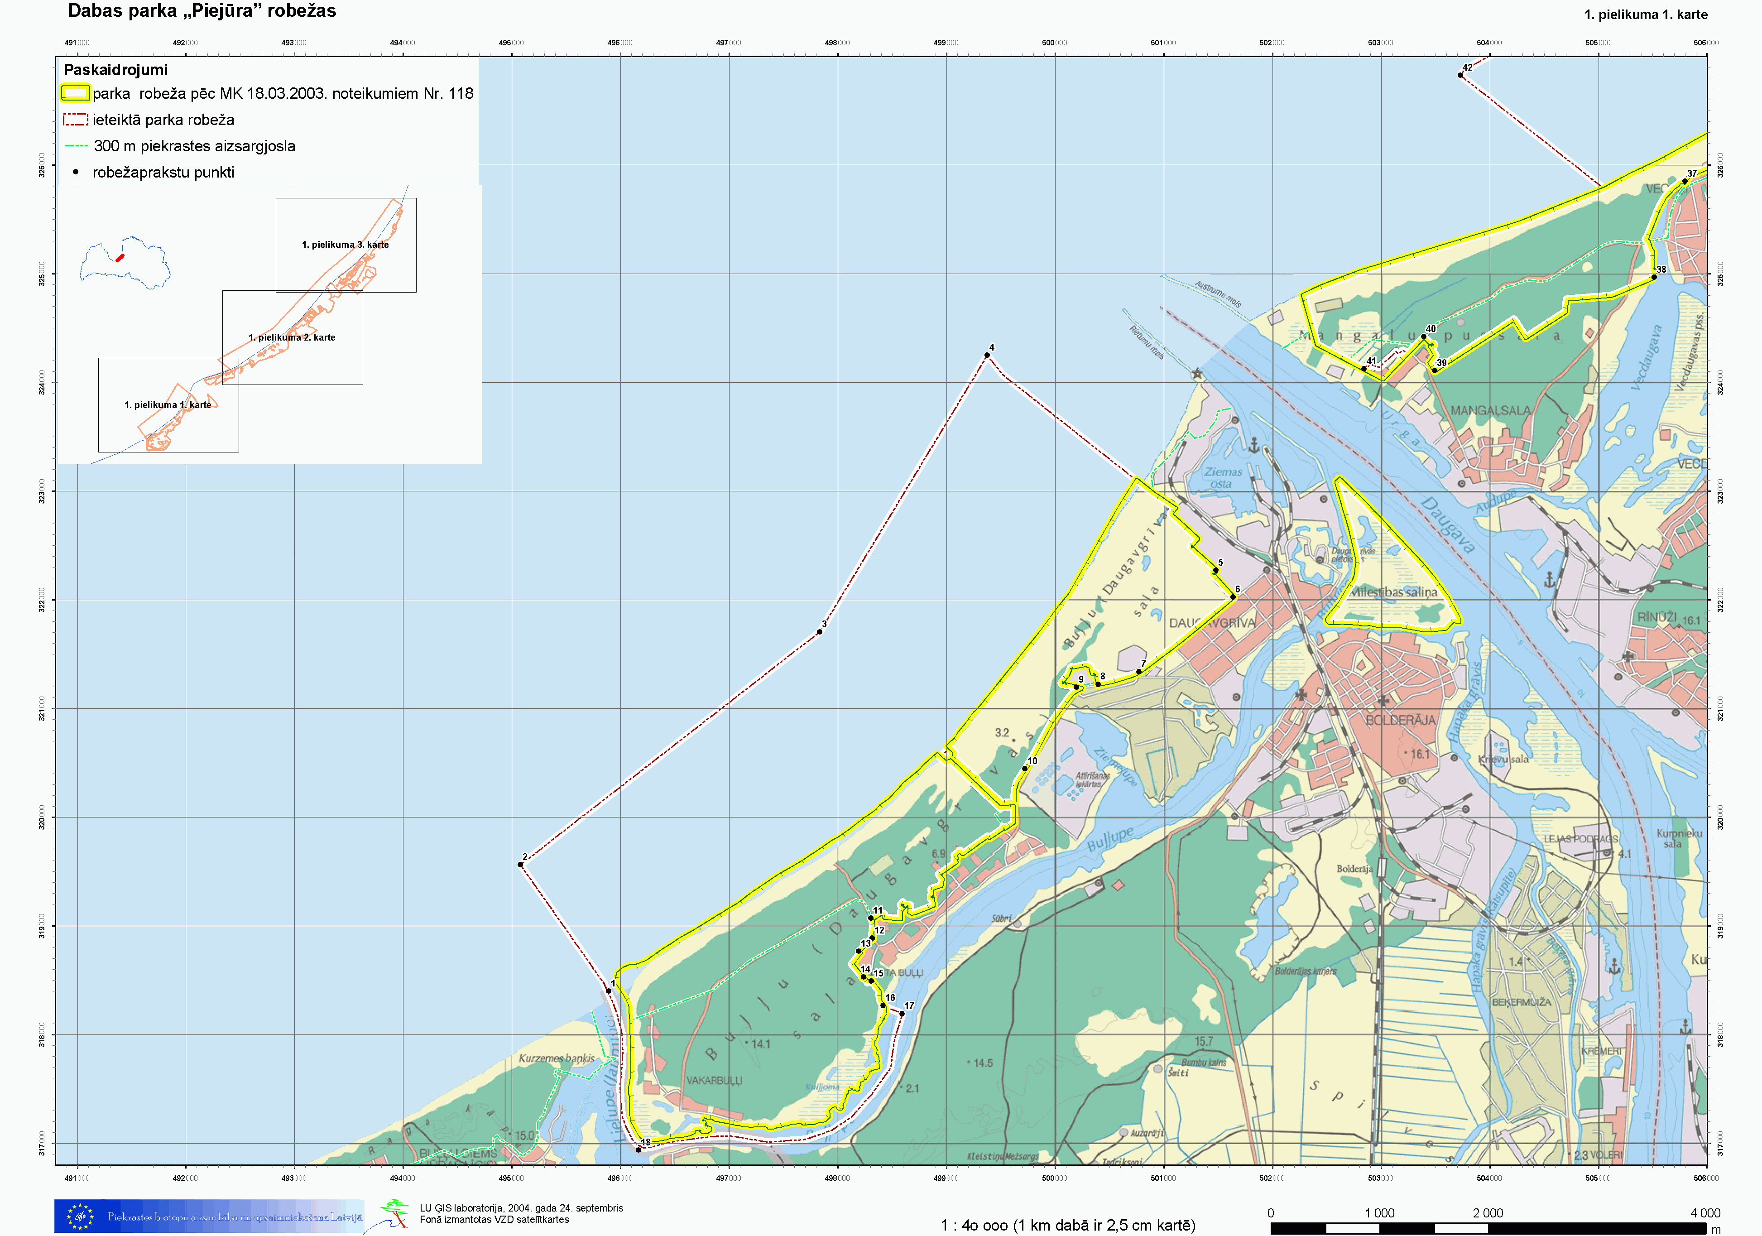Click boundary point 42 near top edge

click(1460, 75)
